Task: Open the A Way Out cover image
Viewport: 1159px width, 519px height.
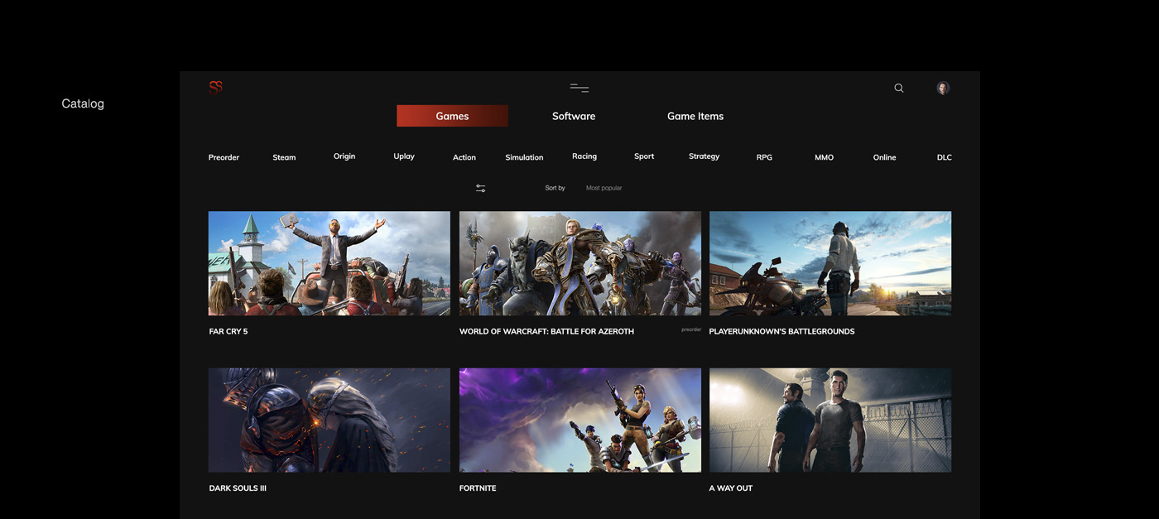Action: coord(830,420)
